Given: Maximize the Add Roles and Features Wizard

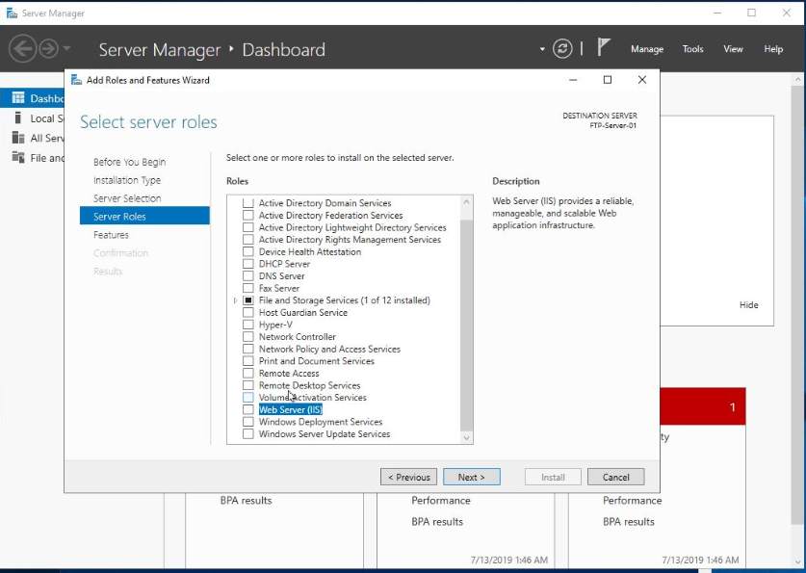Looking at the screenshot, I should (x=608, y=80).
